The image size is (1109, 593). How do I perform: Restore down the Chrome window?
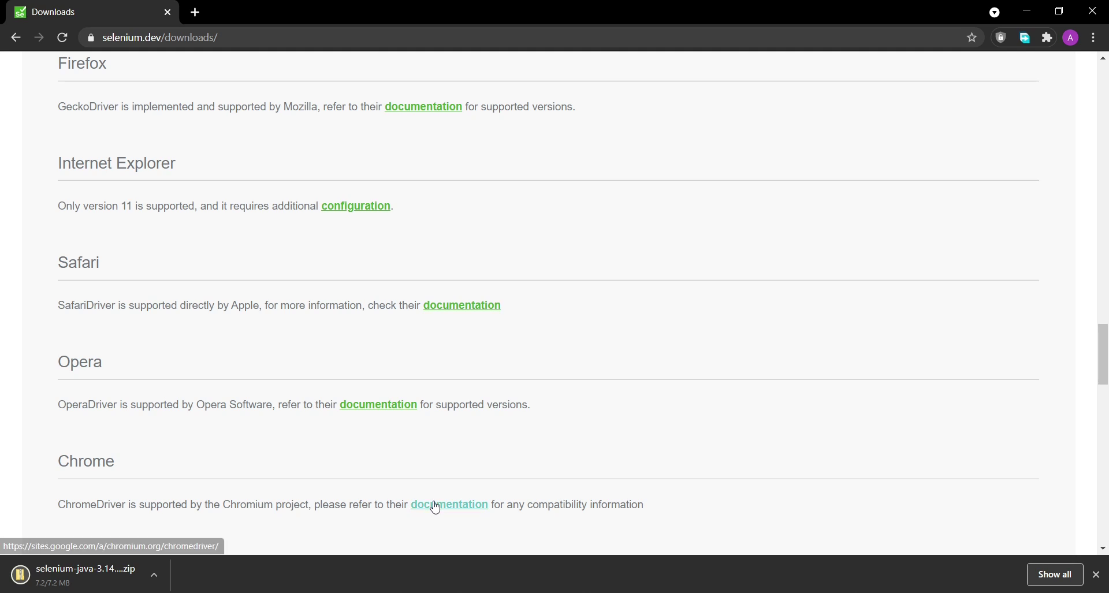1059,11
